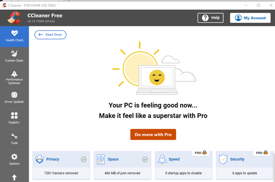Click the Security shield icon
The height and width of the screenshot is (182, 275).
[223, 159]
